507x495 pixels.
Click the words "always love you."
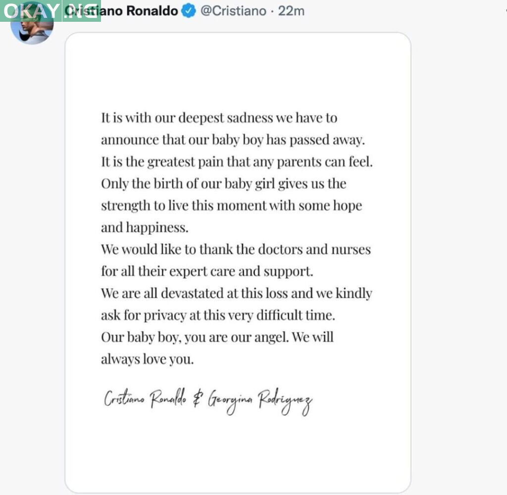point(147,359)
